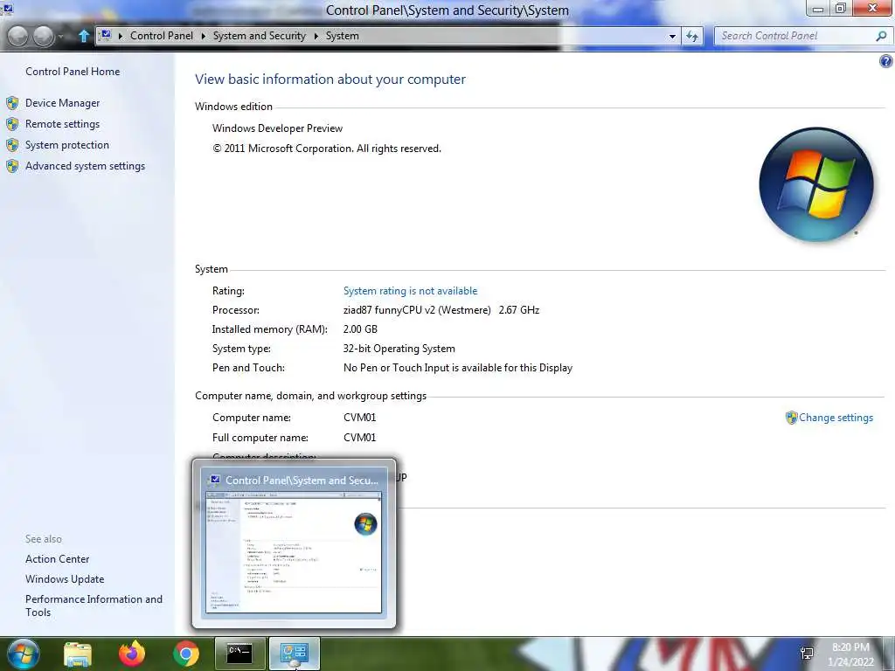Click the search magnifier icon
Image resolution: width=895 pixels, height=671 pixels.
tap(881, 36)
